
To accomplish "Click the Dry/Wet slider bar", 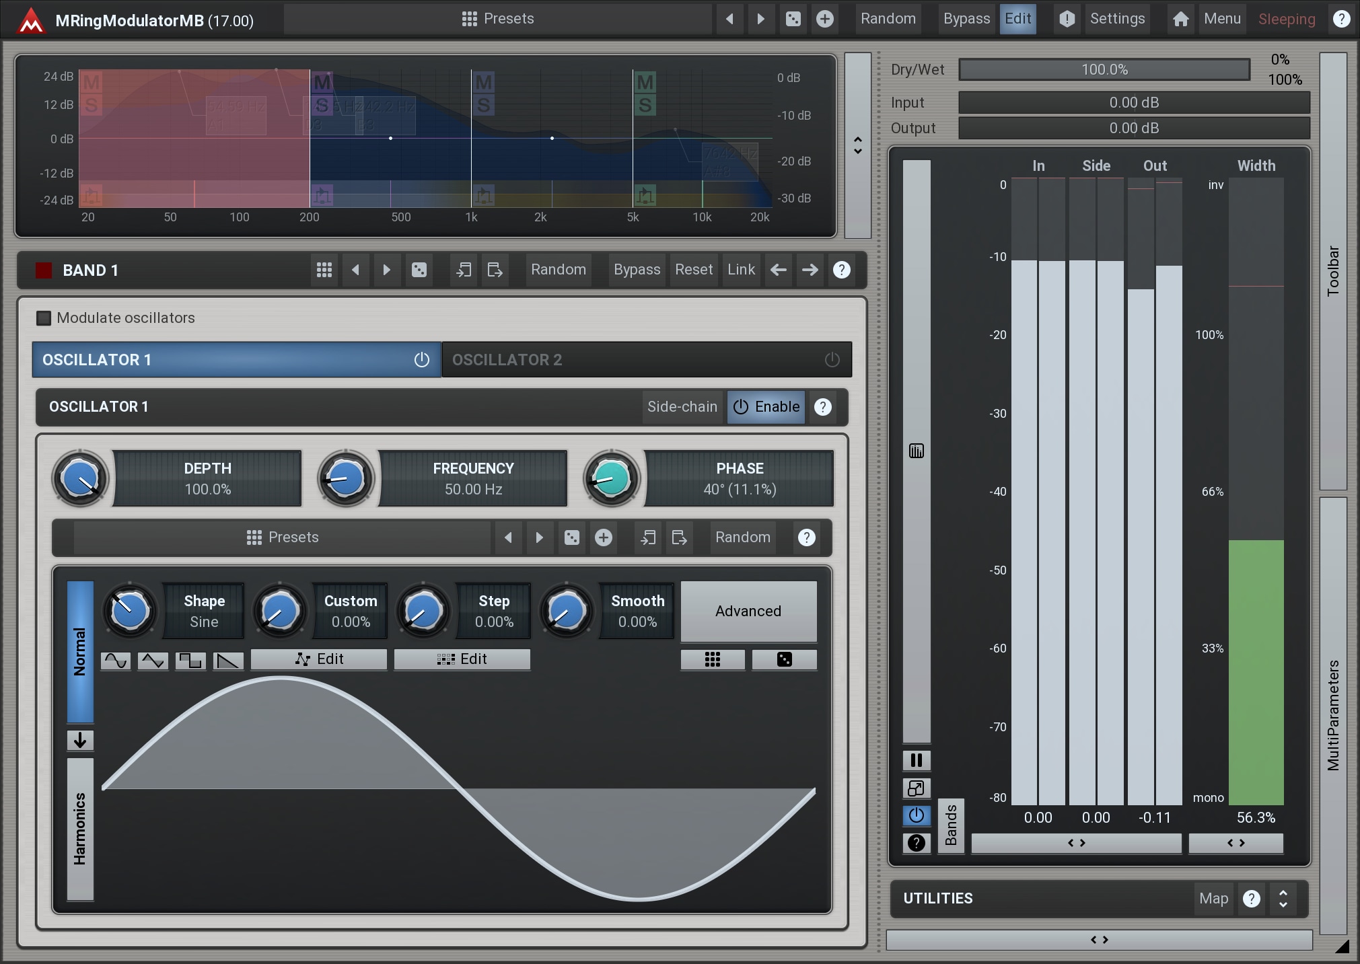I will pos(1104,69).
